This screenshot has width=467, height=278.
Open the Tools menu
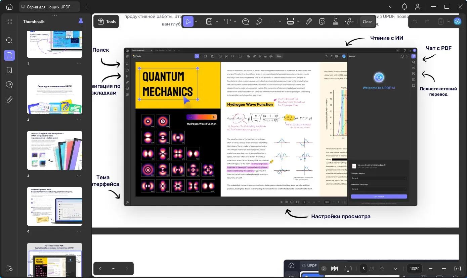point(106,21)
